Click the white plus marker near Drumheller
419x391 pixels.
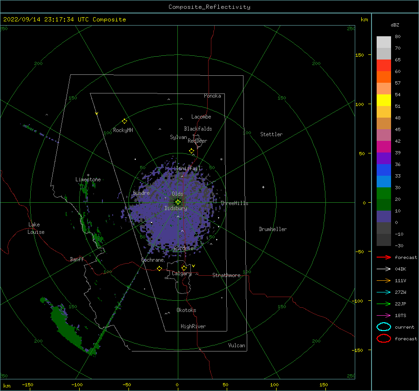point(263,187)
